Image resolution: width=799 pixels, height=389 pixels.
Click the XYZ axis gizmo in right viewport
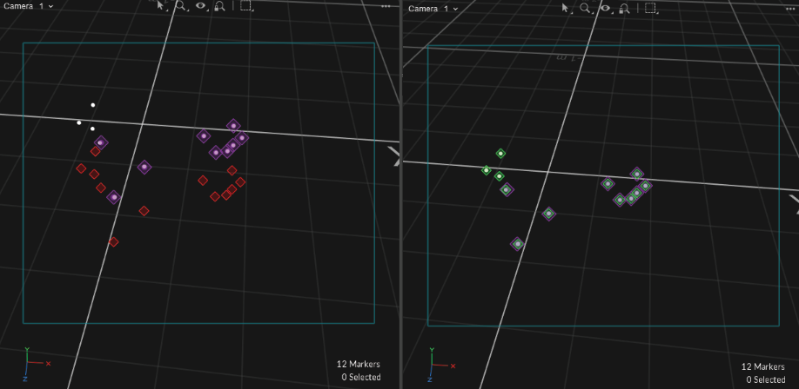[x=438, y=366]
